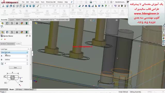Open the Print icon in top toolbar
This screenshot has width=165, height=93.
91,2
